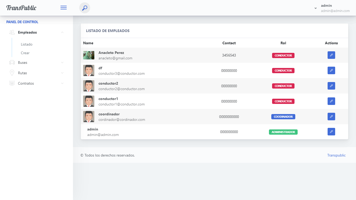Click the TransPublic logo
Viewport: 356px width, 200px height.
[x=21, y=8]
